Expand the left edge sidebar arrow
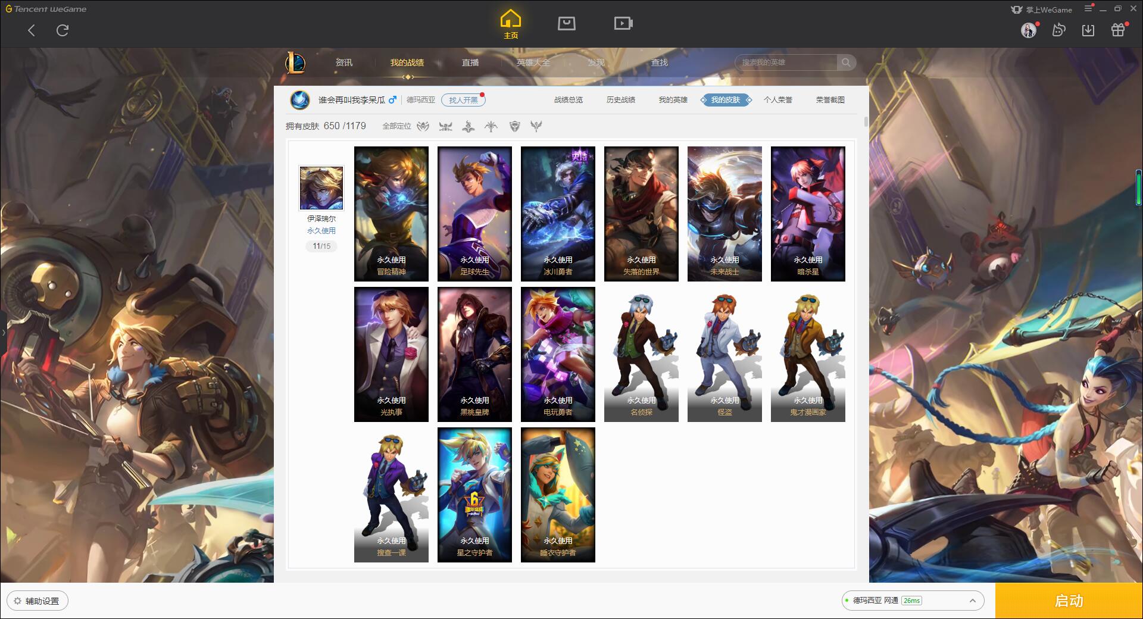The height and width of the screenshot is (619, 1143). [x=3, y=332]
